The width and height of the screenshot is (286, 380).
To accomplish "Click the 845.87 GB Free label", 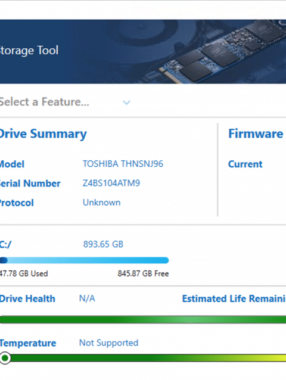I will 143,273.
